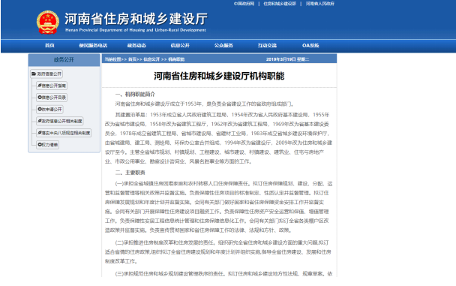Click circle icon of 信息公开目录

pyautogui.click(x=40, y=97)
